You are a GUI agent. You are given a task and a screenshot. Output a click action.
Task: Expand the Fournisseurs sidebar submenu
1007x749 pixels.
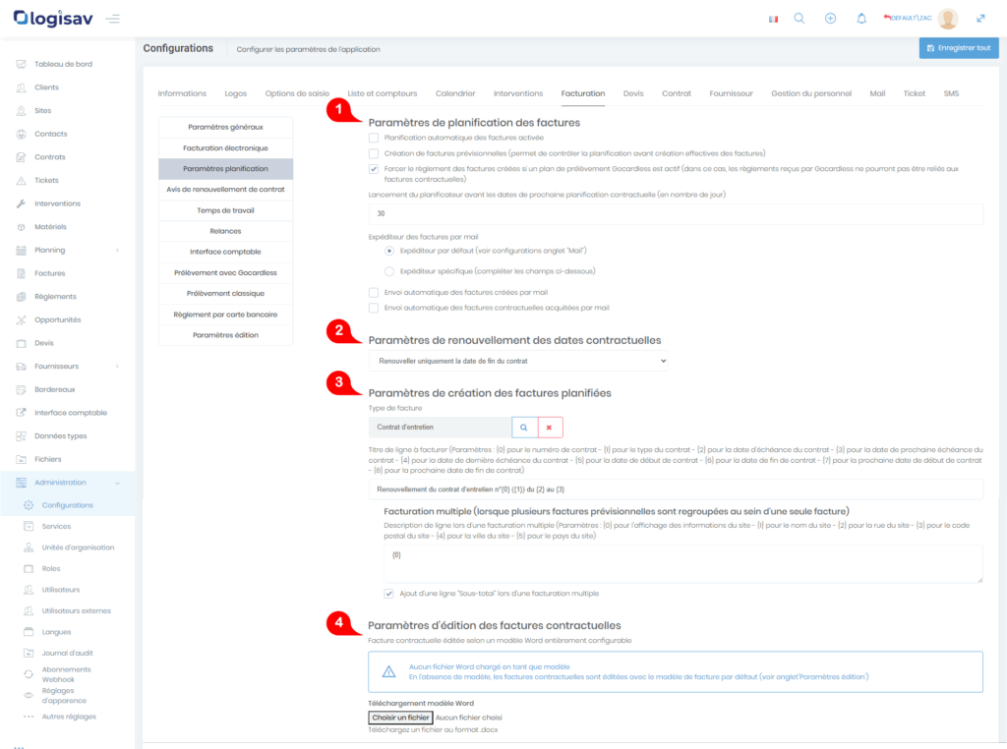(x=69, y=367)
